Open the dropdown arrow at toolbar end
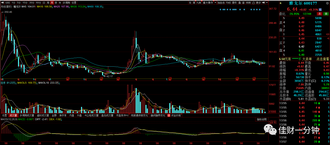Image resolution: width=330 pixels, height=145 pixels. pos(267,3)
